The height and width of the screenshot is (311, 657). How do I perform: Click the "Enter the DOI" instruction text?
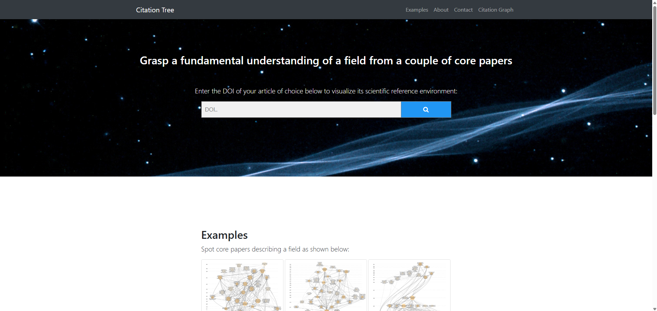click(326, 91)
